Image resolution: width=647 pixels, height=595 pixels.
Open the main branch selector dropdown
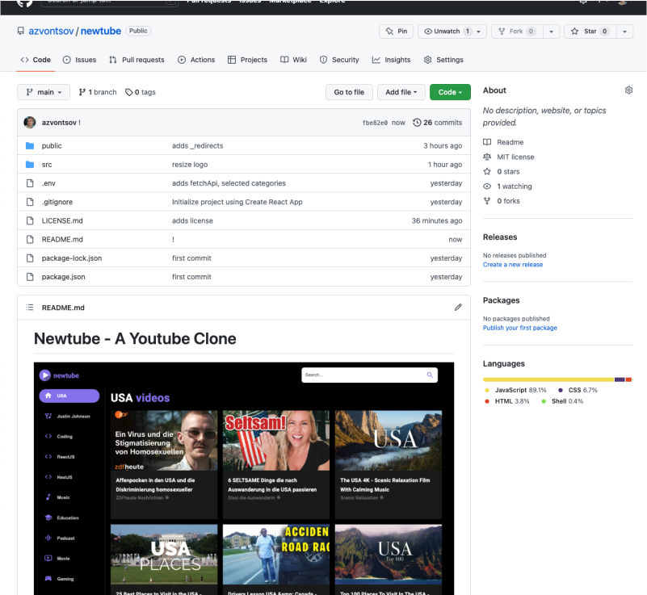[x=44, y=92]
